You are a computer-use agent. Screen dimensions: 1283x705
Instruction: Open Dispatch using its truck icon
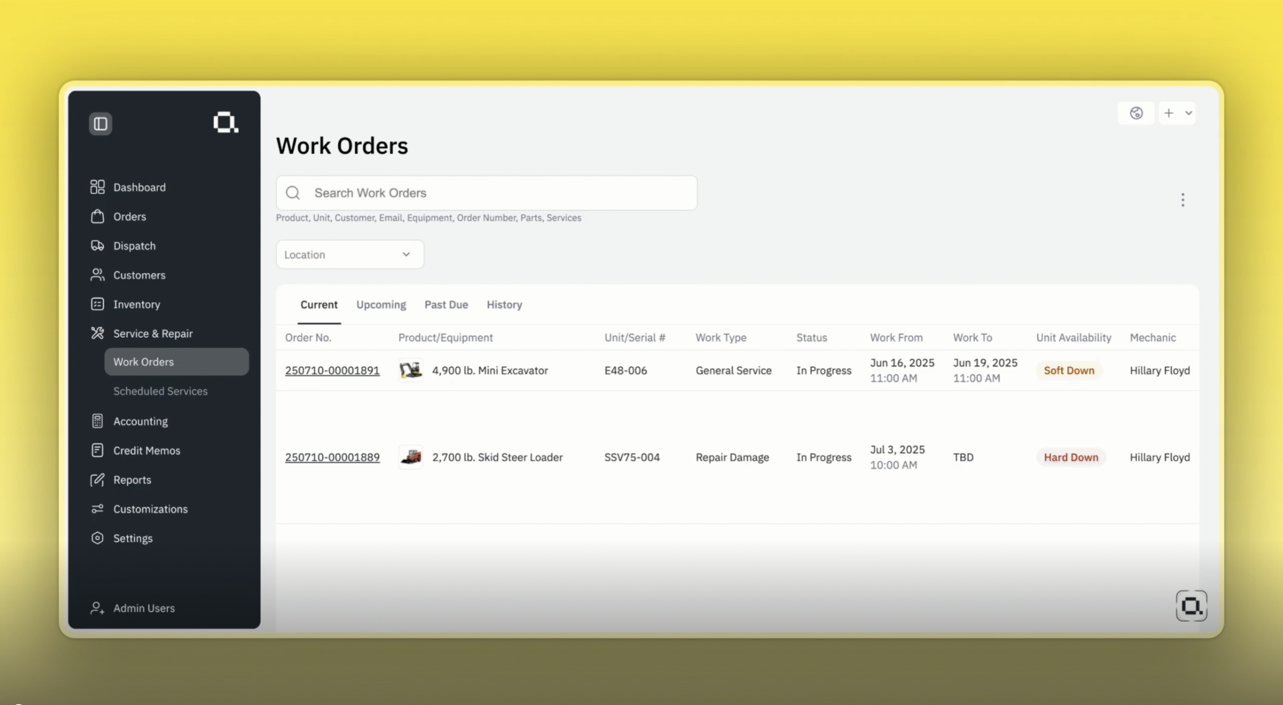(97, 246)
